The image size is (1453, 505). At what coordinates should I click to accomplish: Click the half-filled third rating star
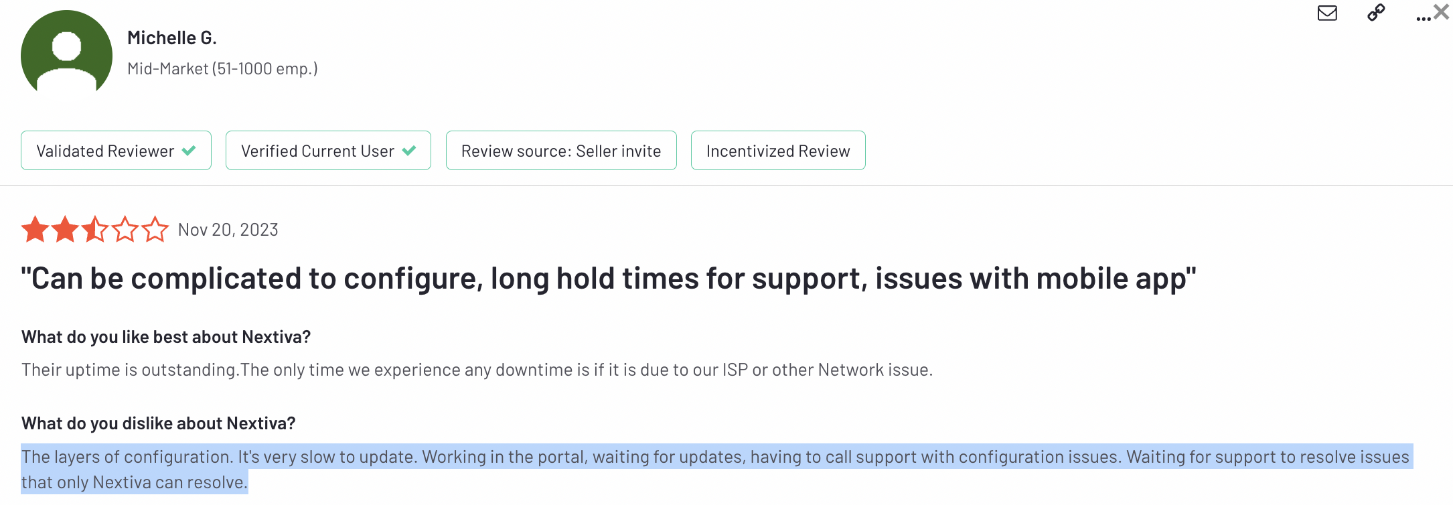(95, 230)
